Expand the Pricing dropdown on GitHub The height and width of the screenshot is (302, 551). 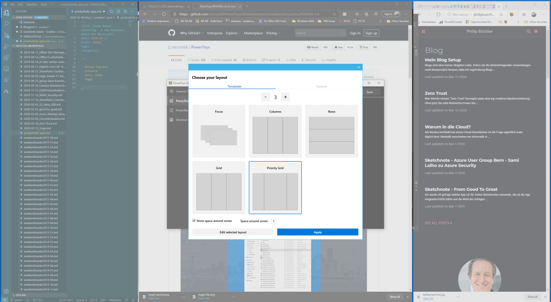(273, 33)
